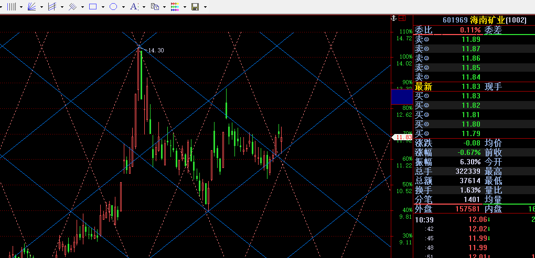The width and height of the screenshot is (535, 258).
Task: Click the 11.83 current price marker on axis
Action: click(x=403, y=137)
